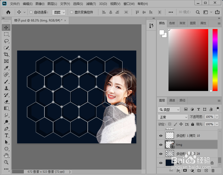Click the Home icon in options bar
The height and width of the screenshot is (175, 223).
[x=8, y=12]
